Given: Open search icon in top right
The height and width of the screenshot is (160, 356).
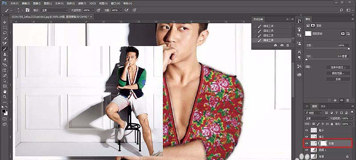Looking at the screenshot, I should (341, 10).
